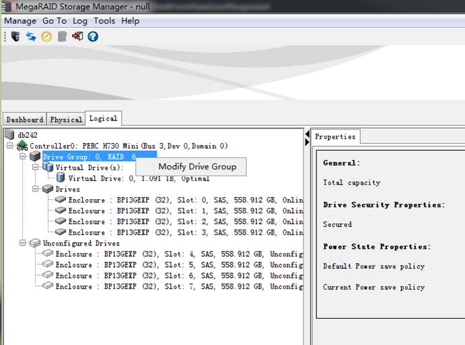Click the blue refresh arrows icon
Viewport: 465px width, 345px height.
pyautogui.click(x=31, y=36)
